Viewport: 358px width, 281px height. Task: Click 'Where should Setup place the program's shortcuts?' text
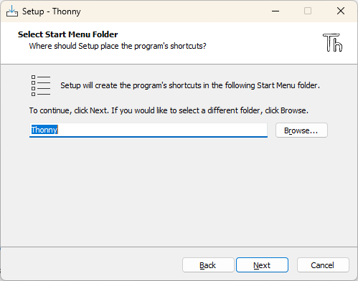pyautogui.click(x=118, y=46)
